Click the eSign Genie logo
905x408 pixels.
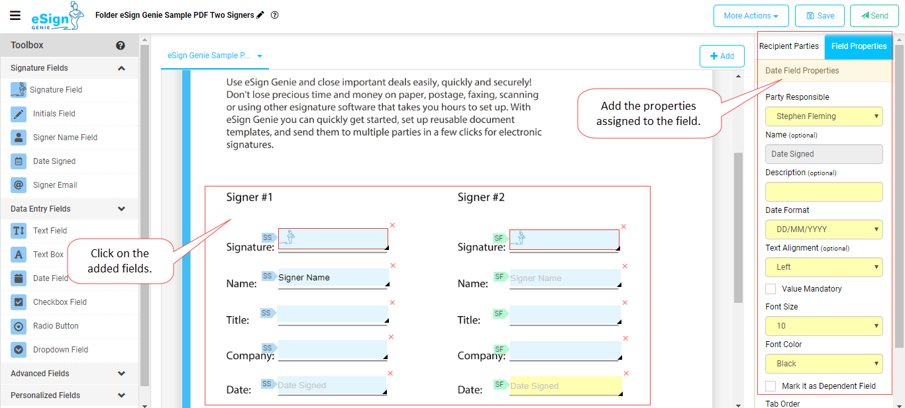point(58,17)
